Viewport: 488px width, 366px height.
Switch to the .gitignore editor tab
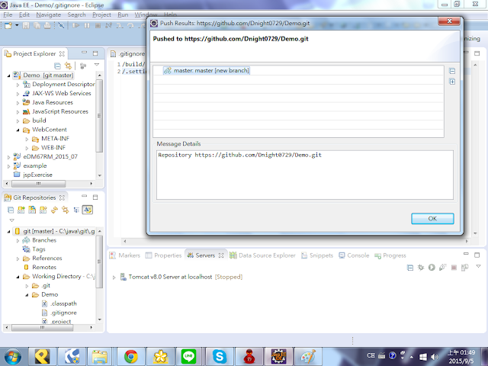[x=128, y=54]
